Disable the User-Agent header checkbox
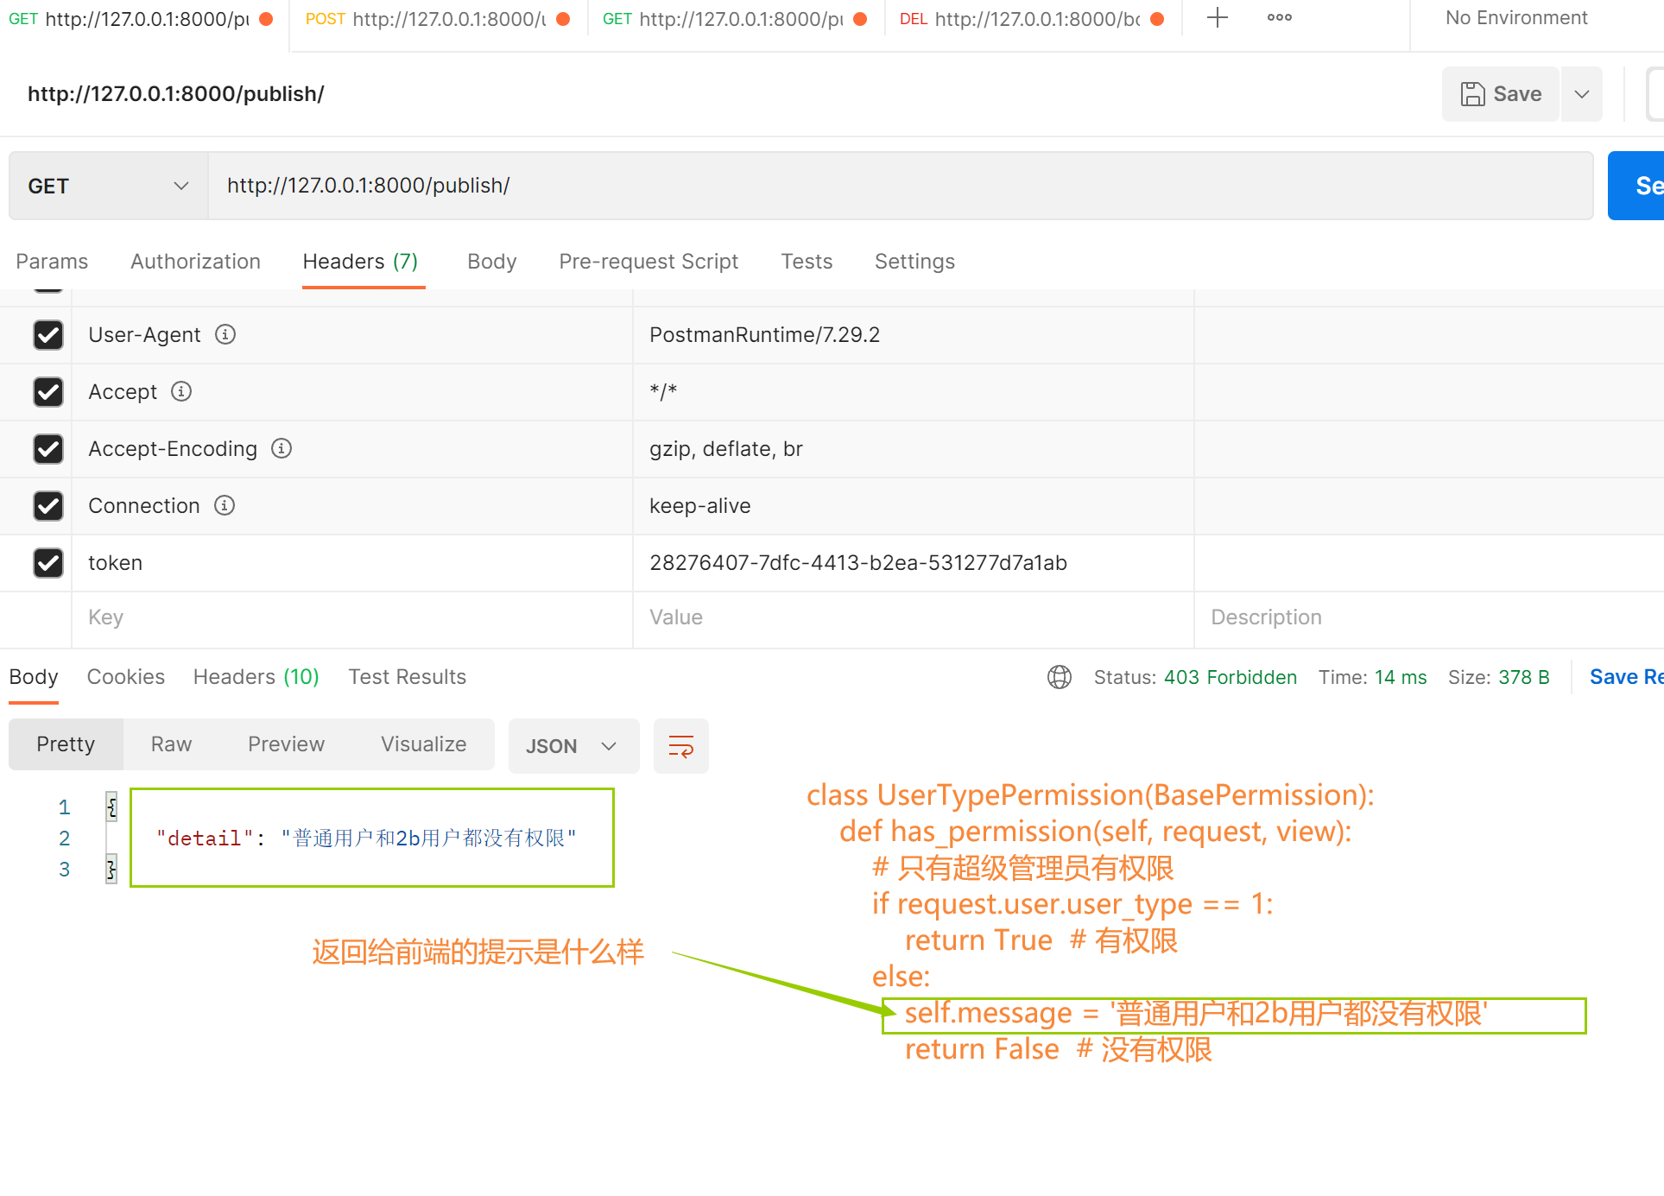Viewport: 1664px width, 1196px height. pos(48,334)
